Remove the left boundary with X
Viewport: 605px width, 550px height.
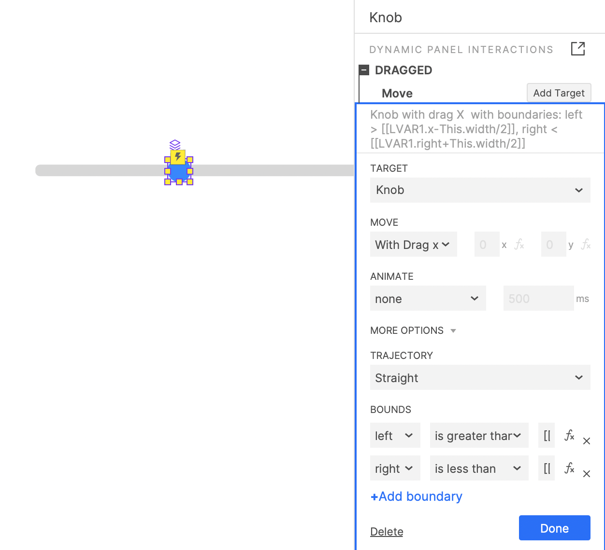pyautogui.click(x=586, y=441)
